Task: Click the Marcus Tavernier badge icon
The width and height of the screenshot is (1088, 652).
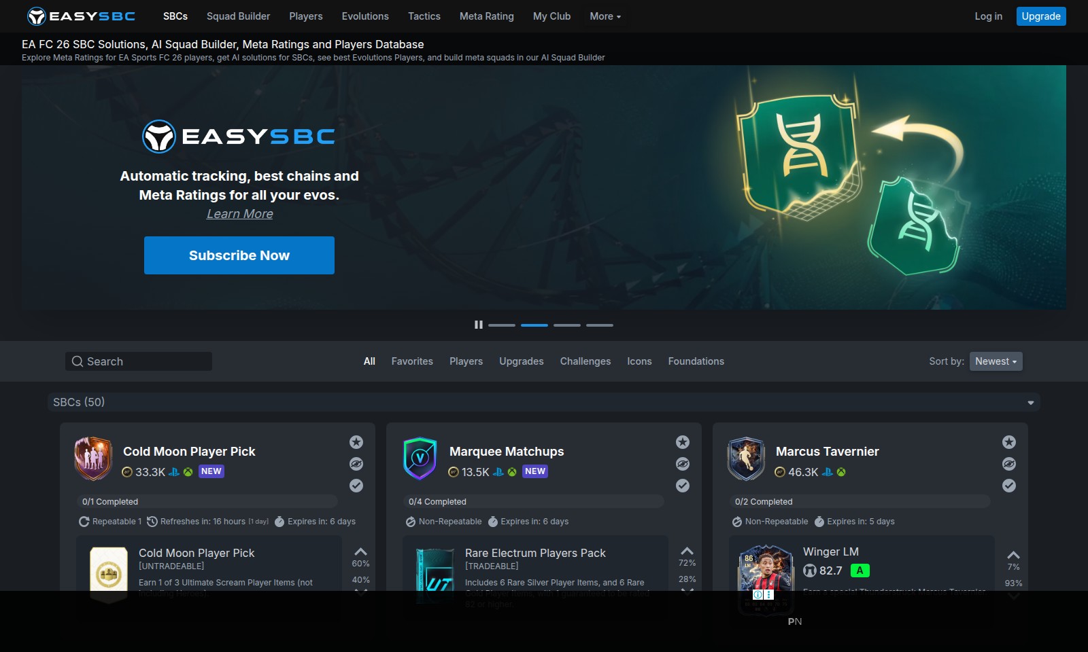Action: (x=746, y=458)
